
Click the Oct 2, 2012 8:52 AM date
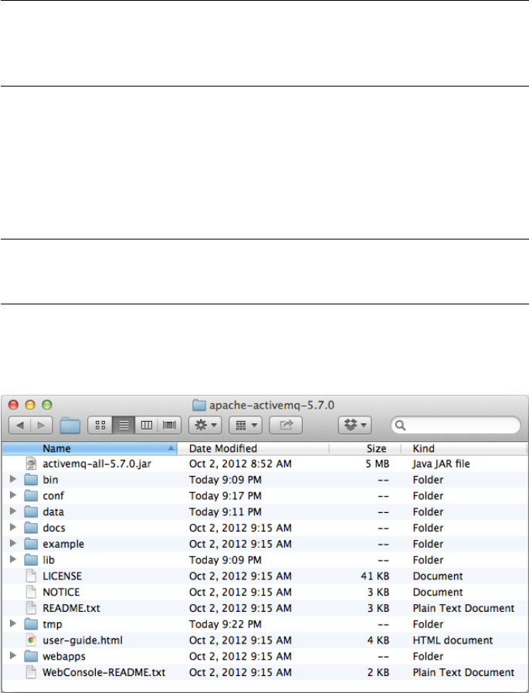240,464
